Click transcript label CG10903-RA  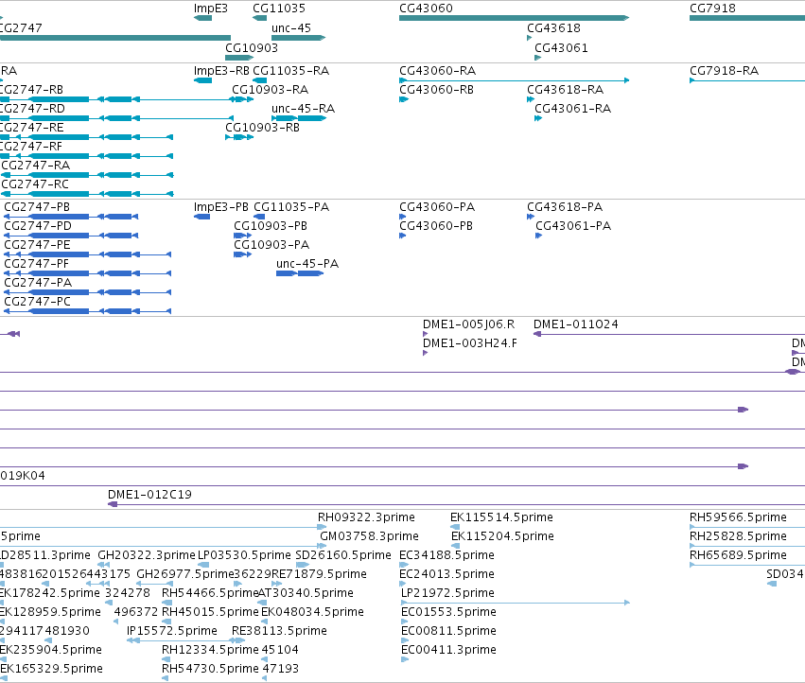270,90
